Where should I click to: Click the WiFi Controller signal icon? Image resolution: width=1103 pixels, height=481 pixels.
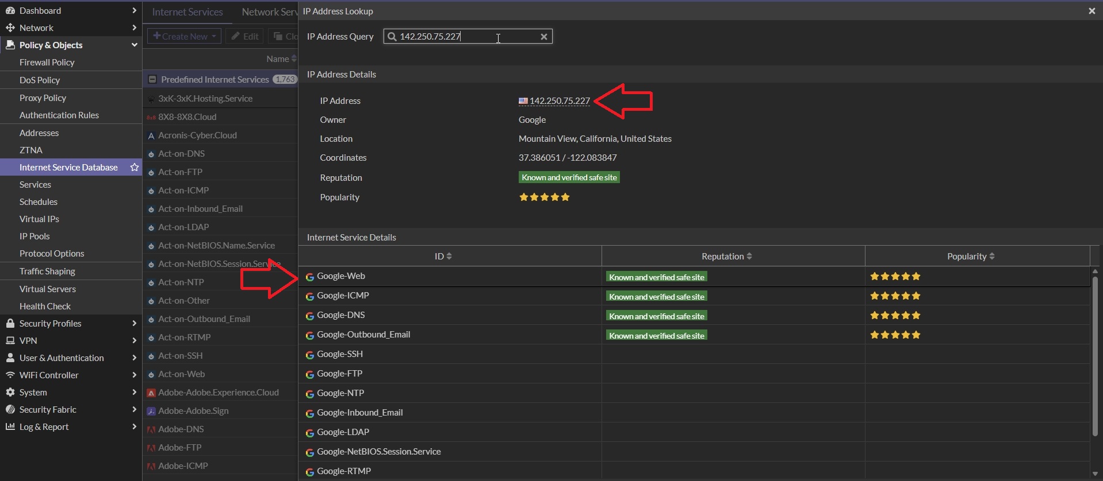coord(10,375)
